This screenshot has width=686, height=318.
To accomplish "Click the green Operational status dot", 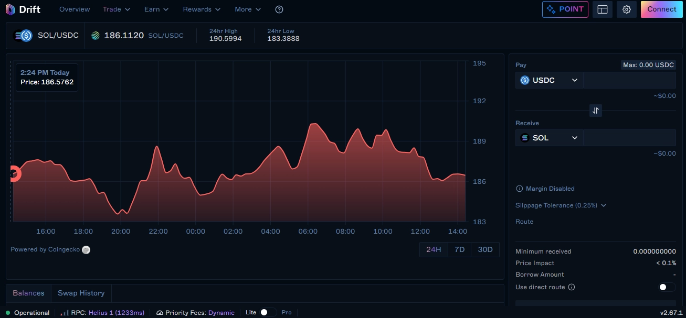I will pyautogui.click(x=8, y=313).
